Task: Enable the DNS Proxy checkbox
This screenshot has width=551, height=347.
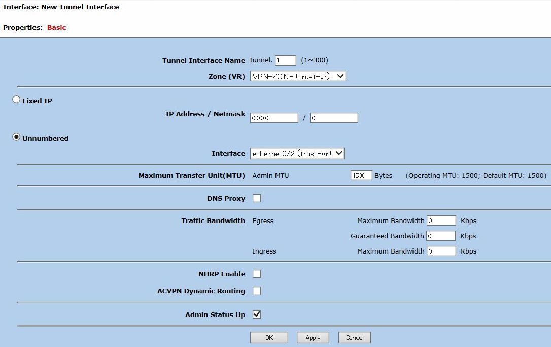Action: click(x=257, y=198)
